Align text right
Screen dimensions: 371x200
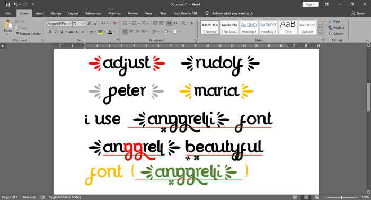pos(137,32)
